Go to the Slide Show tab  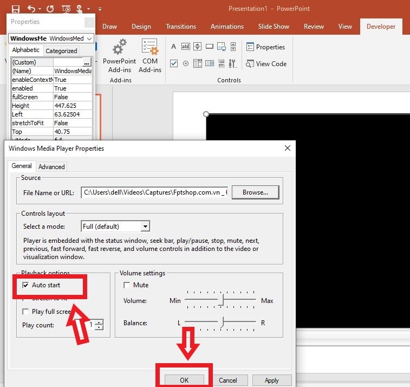click(274, 27)
